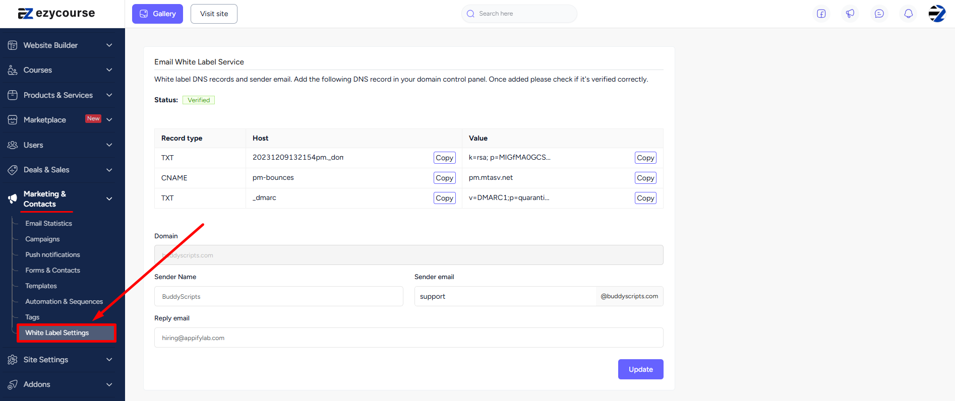Click the Visit site button
Viewport: 955px width, 401px height.
pyautogui.click(x=214, y=14)
